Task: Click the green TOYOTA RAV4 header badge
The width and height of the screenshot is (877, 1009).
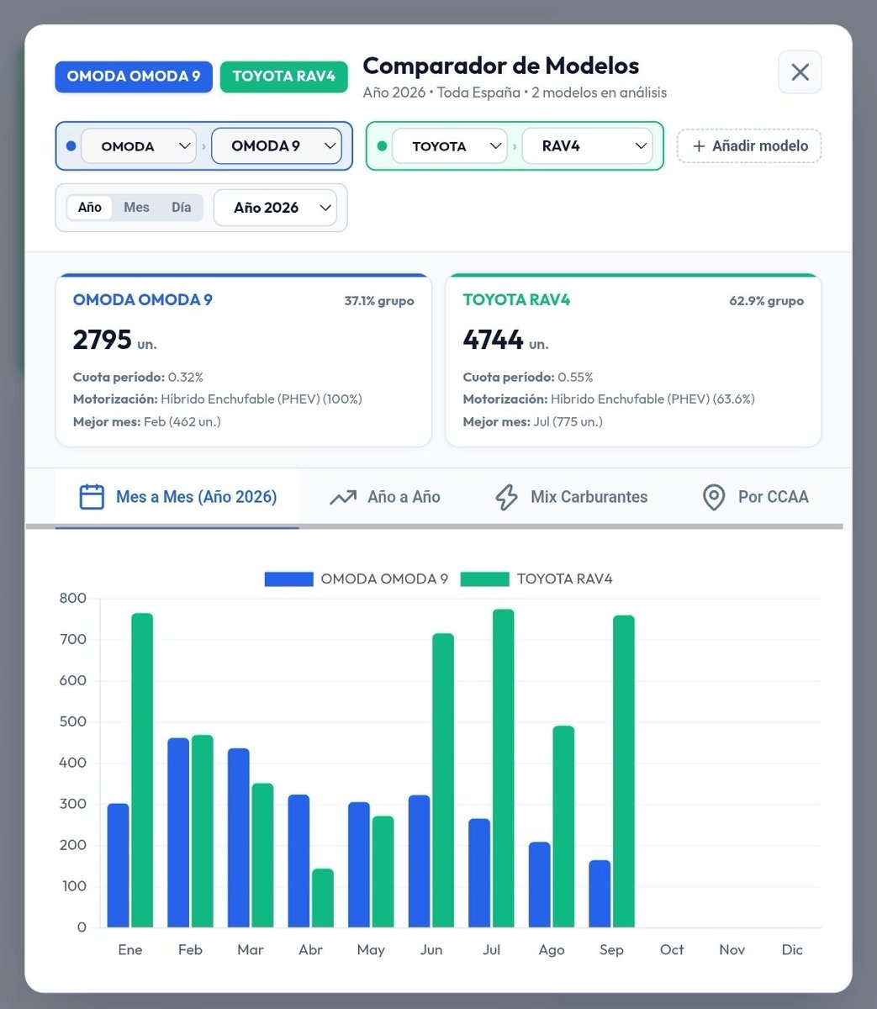Action: pos(284,77)
